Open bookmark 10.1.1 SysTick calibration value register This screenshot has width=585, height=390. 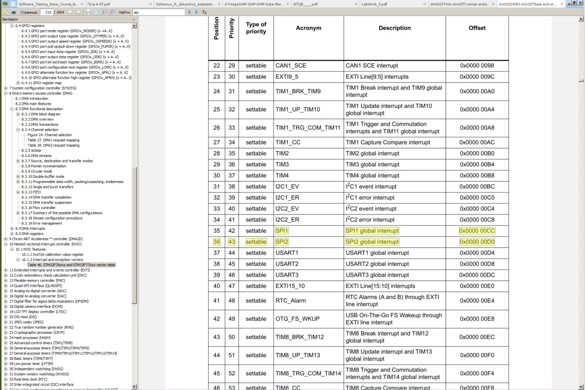(53, 255)
